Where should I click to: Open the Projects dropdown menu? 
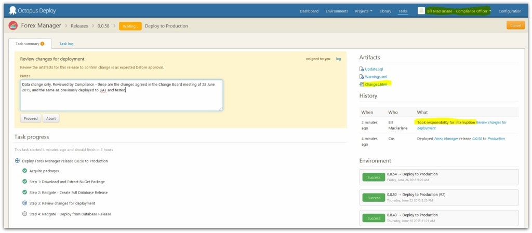[x=363, y=11]
